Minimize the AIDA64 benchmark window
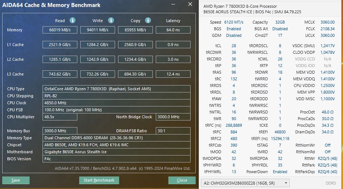The width and height of the screenshot is (343, 189). [x=174, y=4]
